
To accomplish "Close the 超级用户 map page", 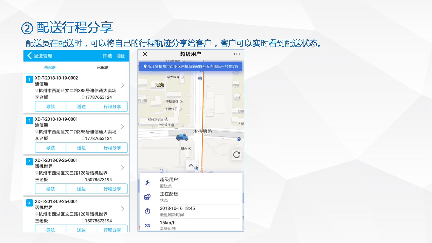I will (x=145, y=54).
